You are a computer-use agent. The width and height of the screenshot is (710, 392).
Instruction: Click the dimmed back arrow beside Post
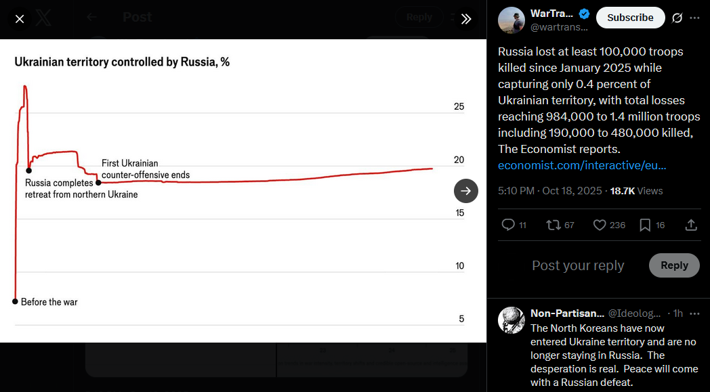[x=92, y=18]
